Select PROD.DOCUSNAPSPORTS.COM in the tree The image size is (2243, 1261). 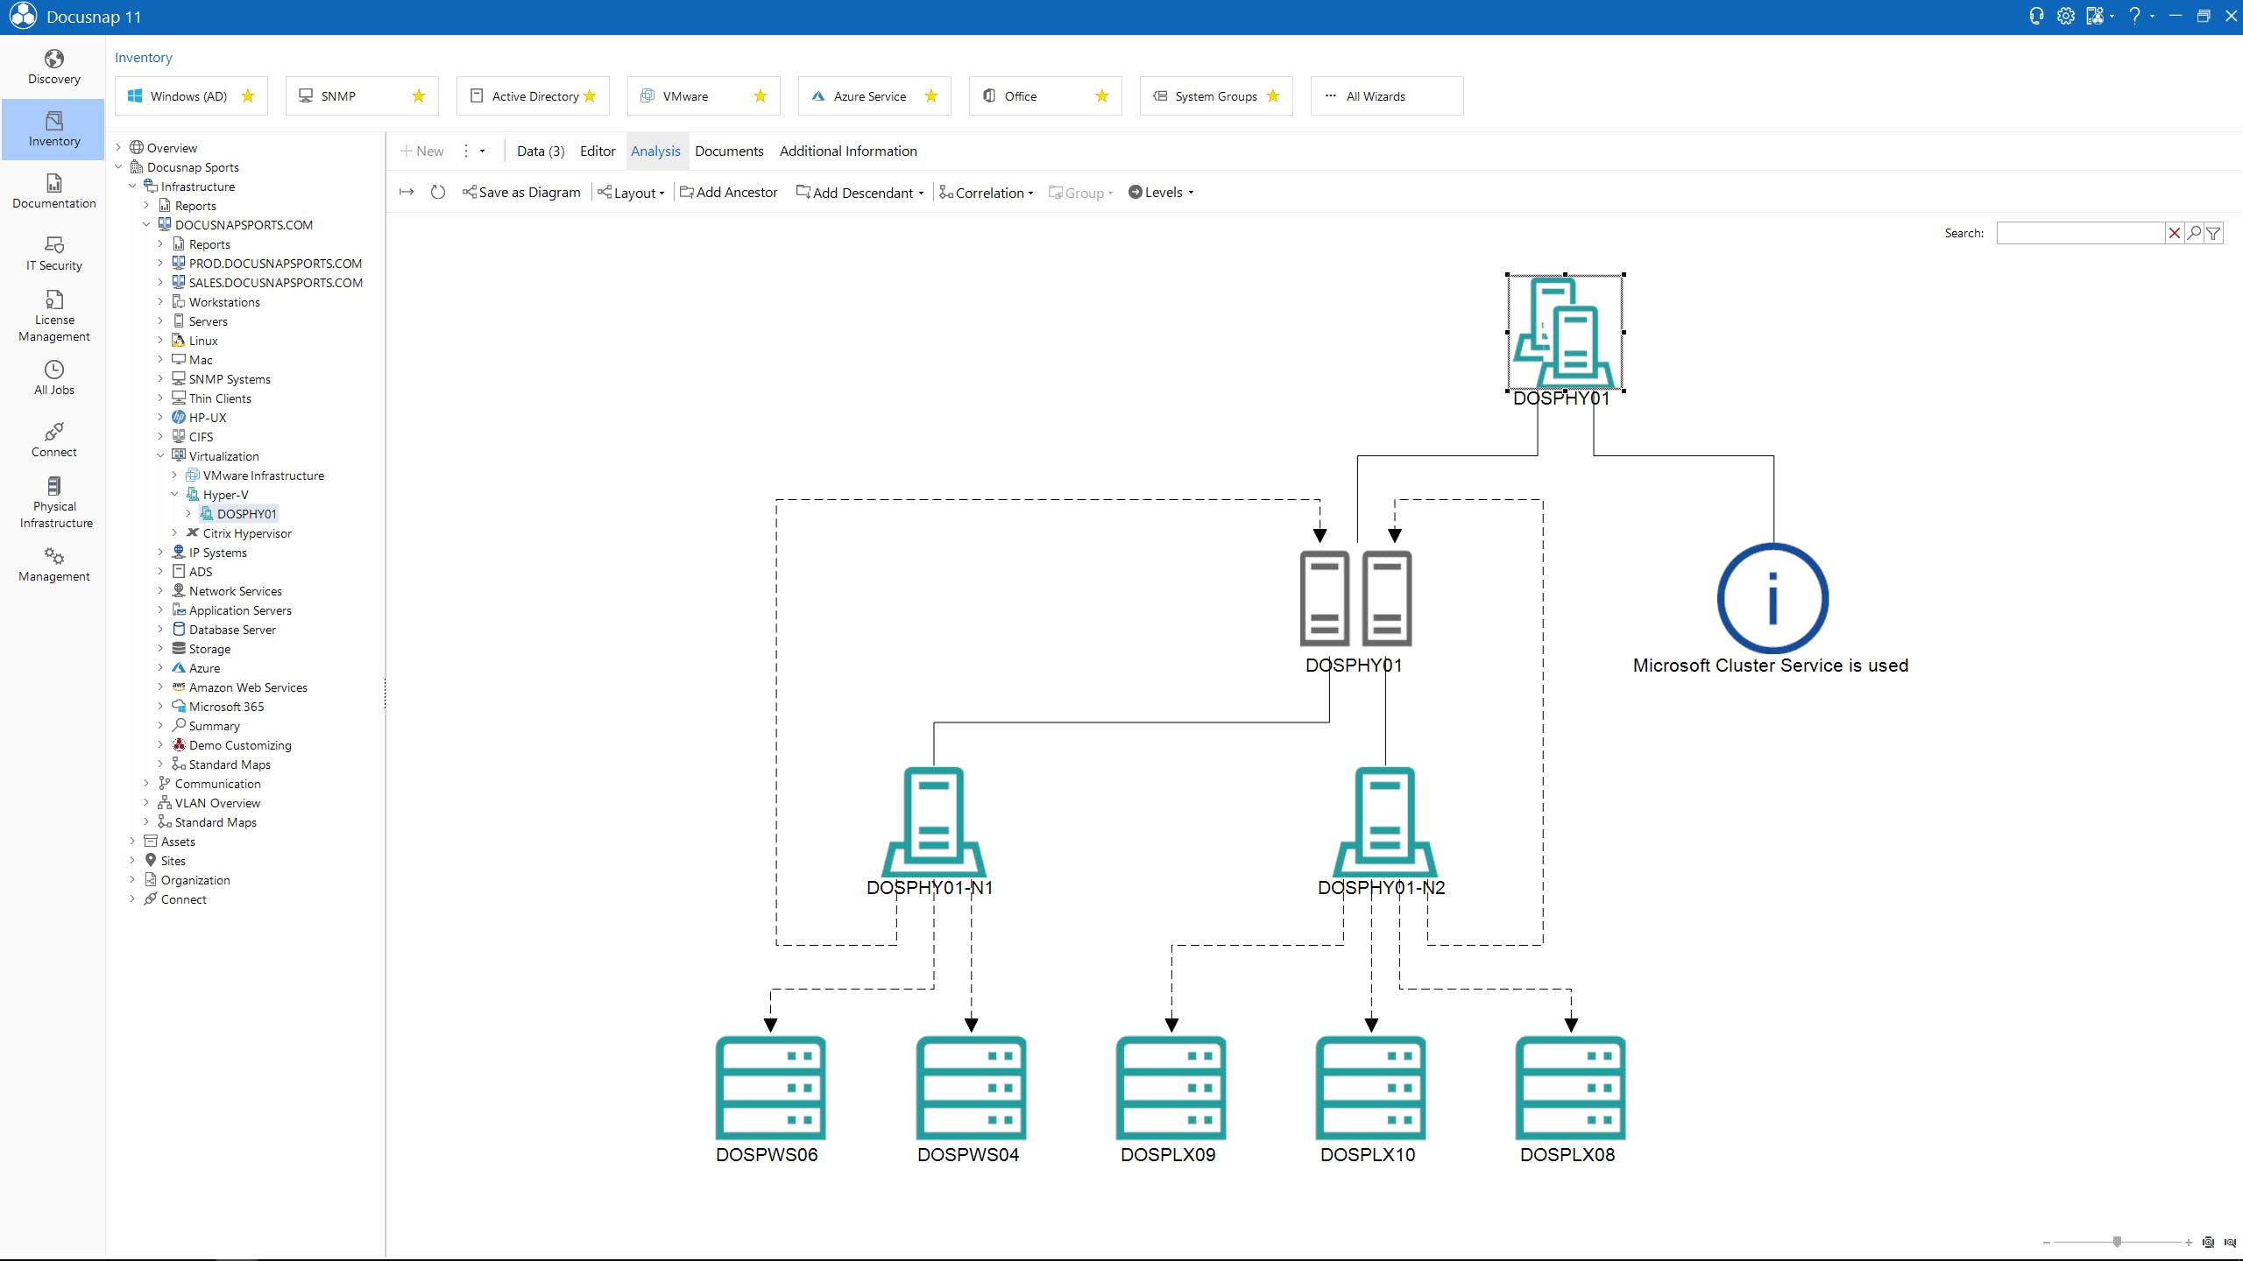(x=275, y=263)
